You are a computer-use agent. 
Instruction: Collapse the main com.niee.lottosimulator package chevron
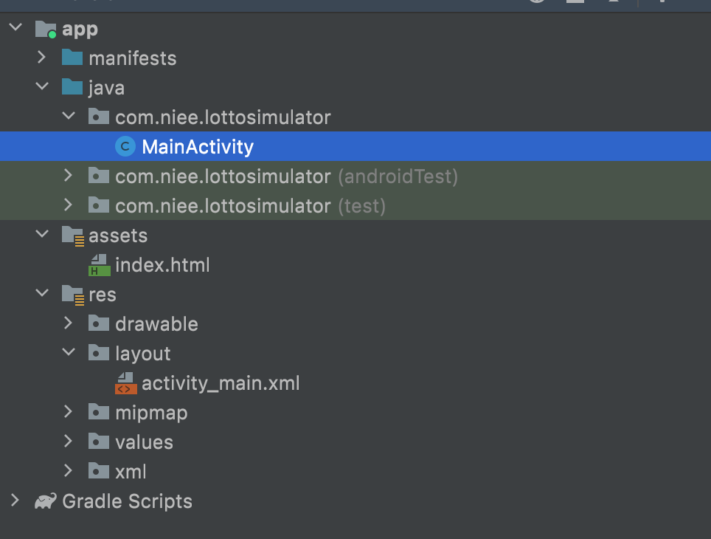(x=69, y=116)
